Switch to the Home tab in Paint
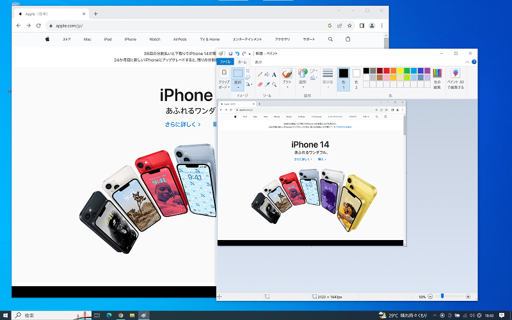 pyautogui.click(x=242, y=61)
